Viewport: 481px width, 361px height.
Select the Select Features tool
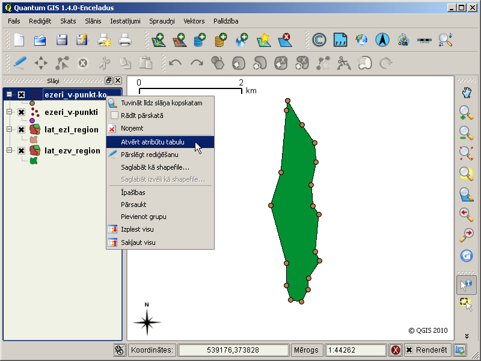(x=467, y=304)
